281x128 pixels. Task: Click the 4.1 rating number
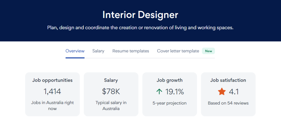[234, 92]
